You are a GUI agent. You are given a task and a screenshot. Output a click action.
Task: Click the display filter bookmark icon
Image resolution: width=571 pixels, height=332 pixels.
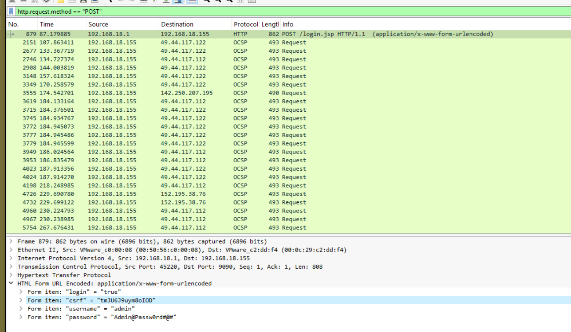pos(11,11)
